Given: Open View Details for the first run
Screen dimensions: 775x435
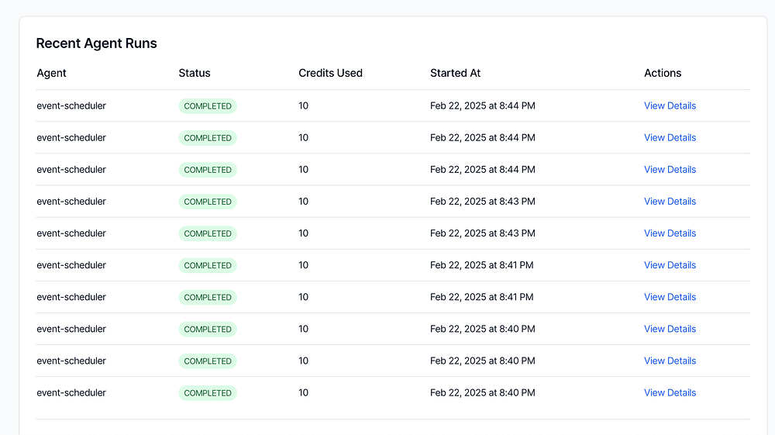Looking at the screenshot, I should click(x=670, y=105).
